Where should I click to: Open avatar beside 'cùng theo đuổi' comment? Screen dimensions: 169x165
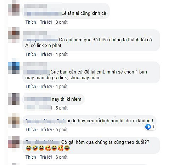coord(14,142)
